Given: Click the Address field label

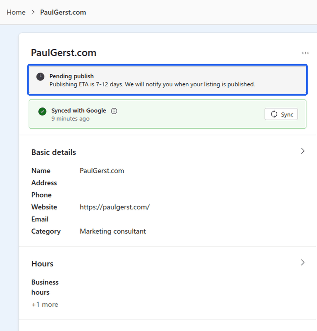Looking at the screenshot, I should [44, 183].
